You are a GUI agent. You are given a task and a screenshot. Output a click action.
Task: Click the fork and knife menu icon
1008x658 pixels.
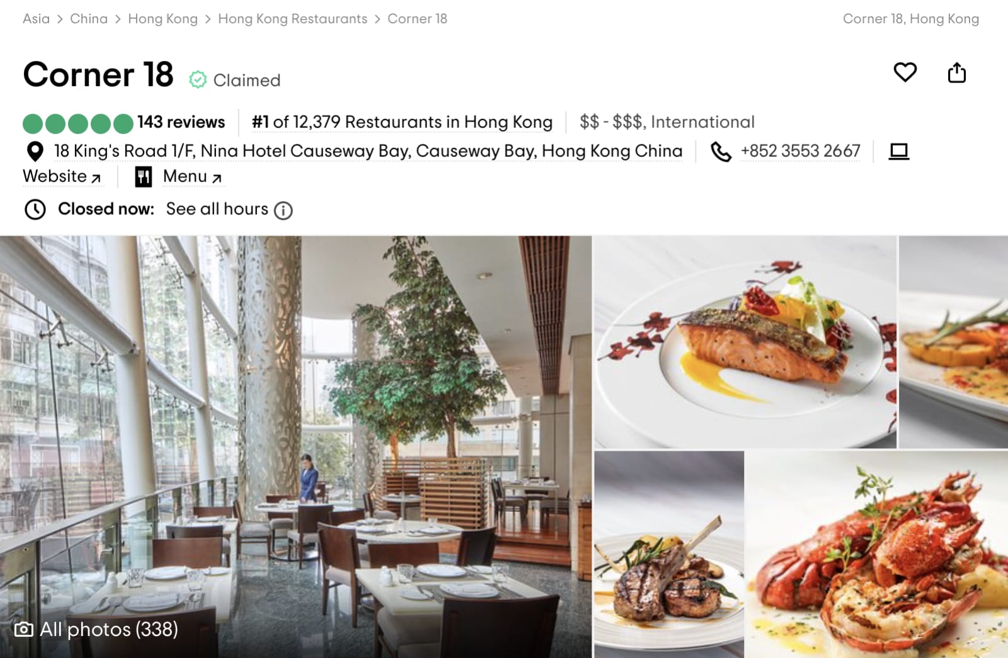pyautogui.click(x=144, y=177)
